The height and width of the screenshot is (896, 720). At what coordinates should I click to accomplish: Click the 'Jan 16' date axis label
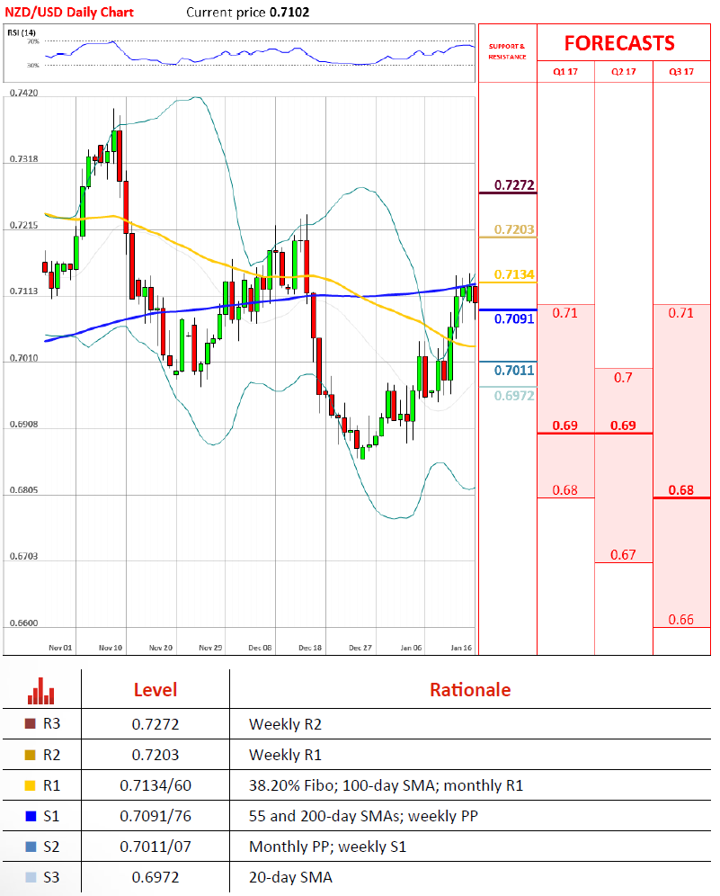[x=461, y=648]
